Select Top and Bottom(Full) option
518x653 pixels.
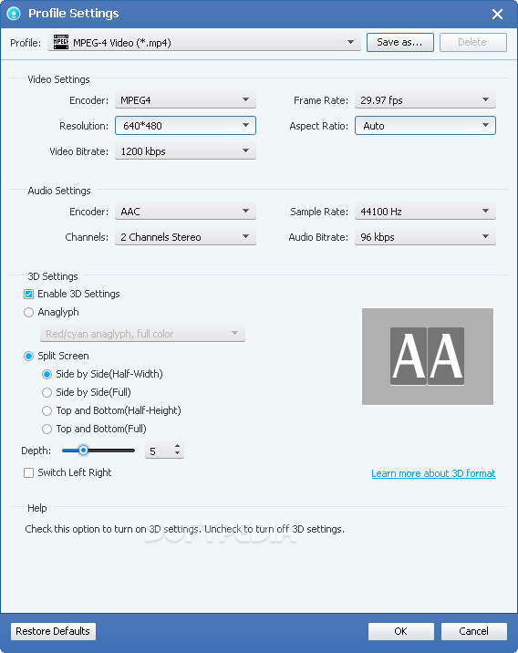[47, 429]
